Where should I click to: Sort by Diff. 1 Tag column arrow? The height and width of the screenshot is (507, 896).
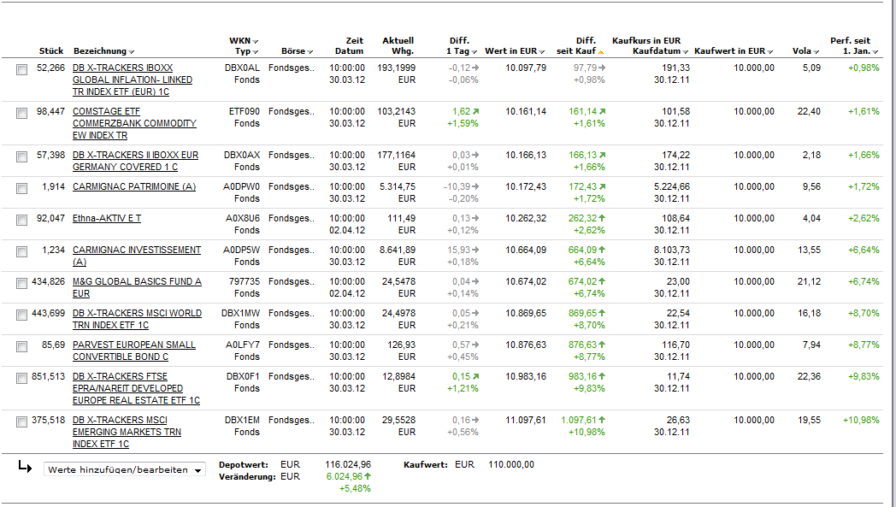[475, 52]
